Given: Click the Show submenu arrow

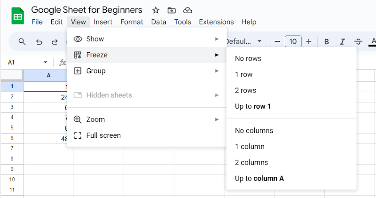Looking at the screenshot, I should [217, 39].
